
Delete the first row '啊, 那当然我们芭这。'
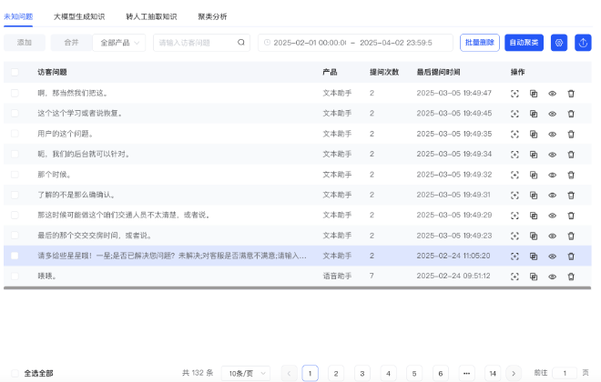(571, 93)
